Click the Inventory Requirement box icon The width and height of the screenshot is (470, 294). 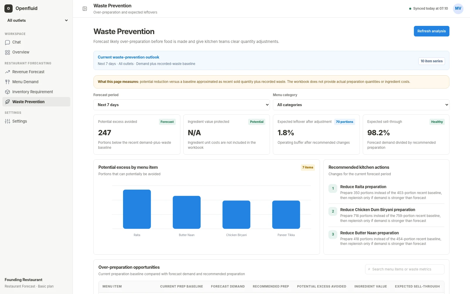coord(8,92)
